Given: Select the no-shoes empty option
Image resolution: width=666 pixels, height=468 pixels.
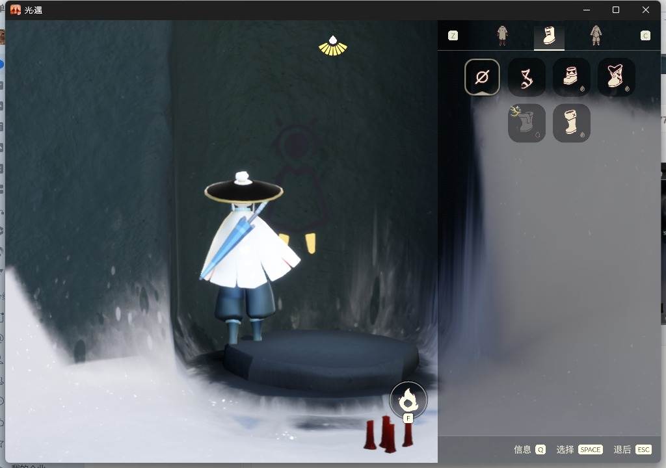Looking at the screenshot, I should (x=482, y=77).
